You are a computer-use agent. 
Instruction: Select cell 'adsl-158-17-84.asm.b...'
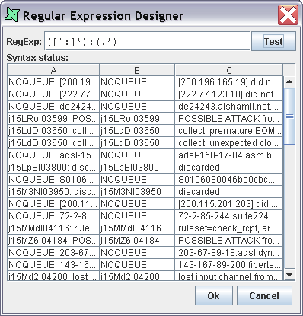pyautogui.click(x=229, y=155)
